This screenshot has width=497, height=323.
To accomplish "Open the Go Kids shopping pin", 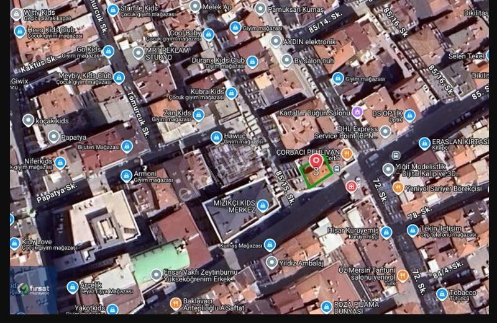I will (108, 51).
